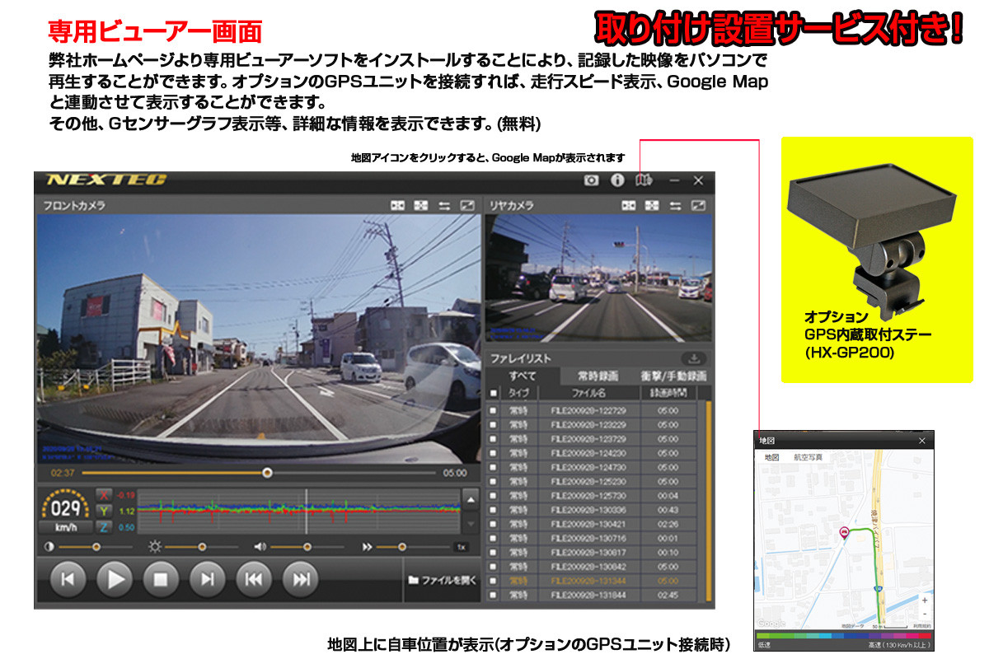The height and width of the screenshot is (659, 989).
Task: Toggle the X axis G-sensor graph
Action: point(104,496)
